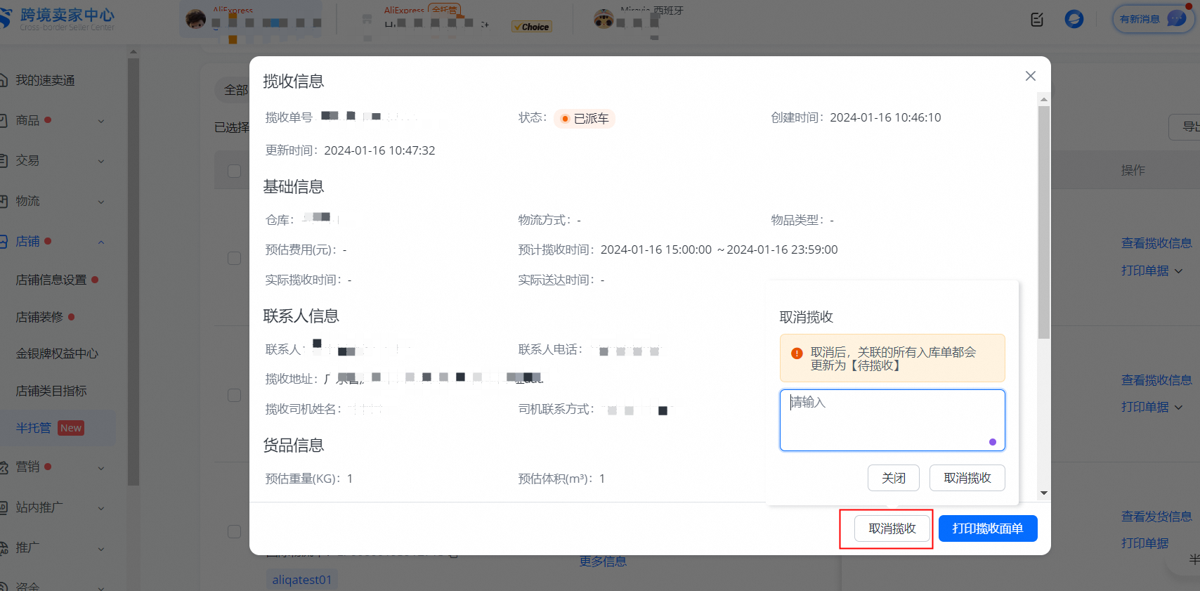
Task: Click the 请输入 cancellation reason text box
Action: [x=892, y=420]
